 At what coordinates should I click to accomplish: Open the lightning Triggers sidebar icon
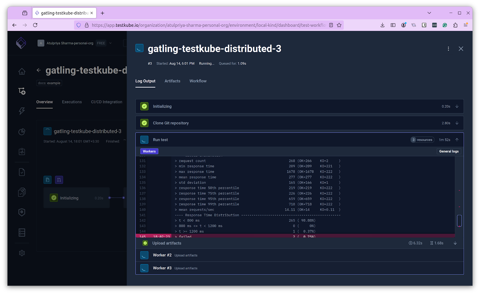click(x=22, y=111)
